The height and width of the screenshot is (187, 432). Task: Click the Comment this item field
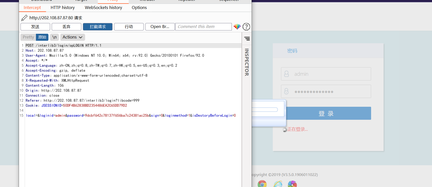[203, 27]
